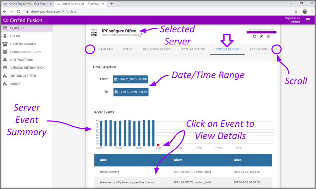316x189 pixels.
Task: Select the stream-starting event row
Action: pyautogui.click(x=183, y=172)
